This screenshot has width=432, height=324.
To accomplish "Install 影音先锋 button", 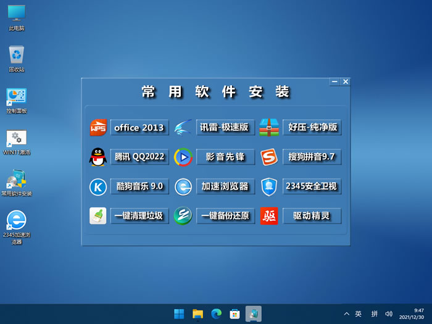I will point(225,157).
